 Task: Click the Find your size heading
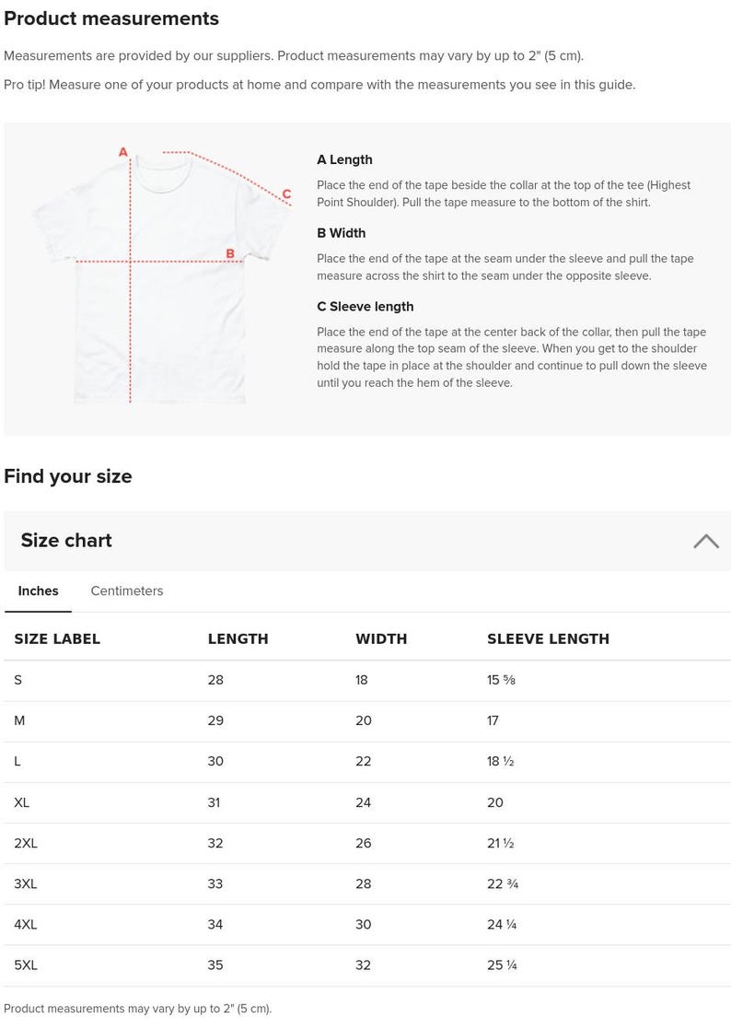(x=68, y=475)
